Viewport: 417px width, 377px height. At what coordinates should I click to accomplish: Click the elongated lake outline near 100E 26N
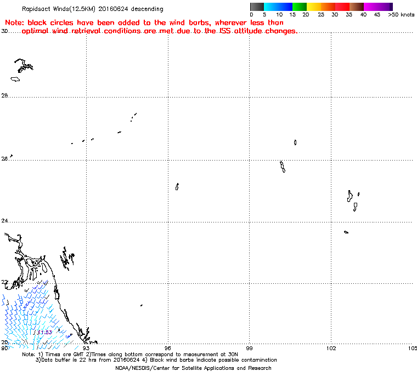pyautogui.click(x=283, y=167)
